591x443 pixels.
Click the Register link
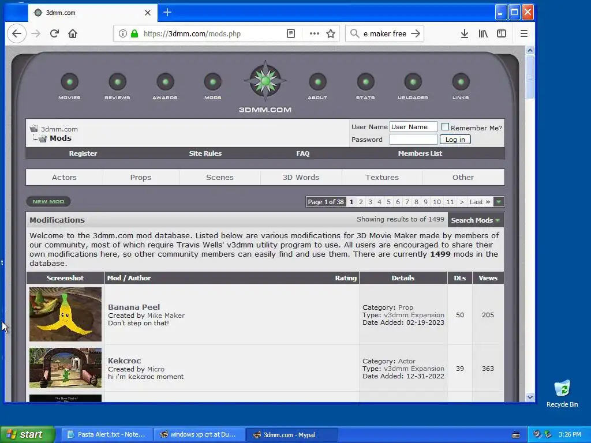pos(83,153)
